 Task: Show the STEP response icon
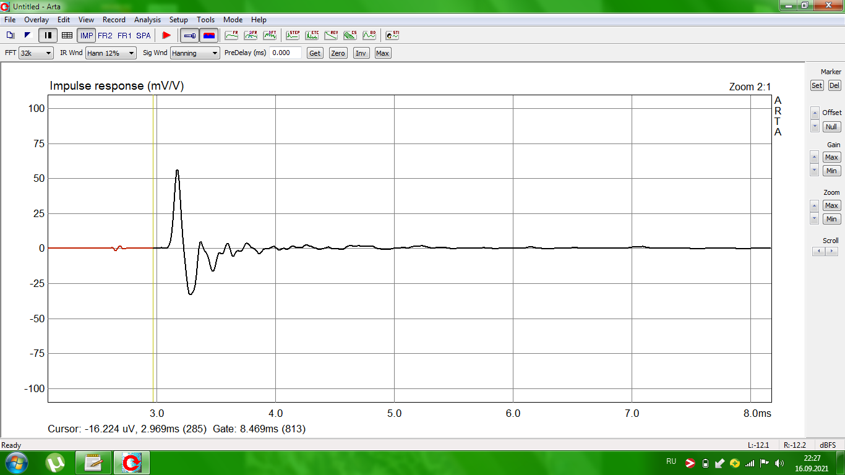point(293,35)
